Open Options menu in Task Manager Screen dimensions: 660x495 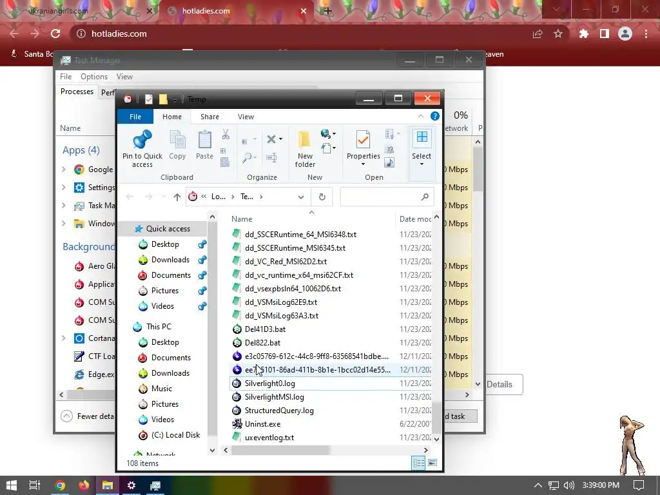[x=94, y=77]
